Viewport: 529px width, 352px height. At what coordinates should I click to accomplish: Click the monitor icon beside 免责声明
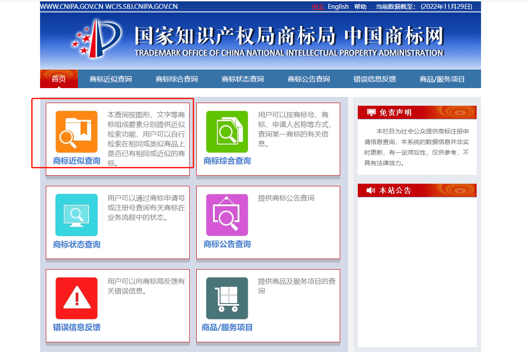pos(371,113)
